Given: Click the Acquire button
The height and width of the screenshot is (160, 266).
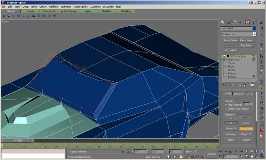Looking at the screenshot, I should 246,140.
